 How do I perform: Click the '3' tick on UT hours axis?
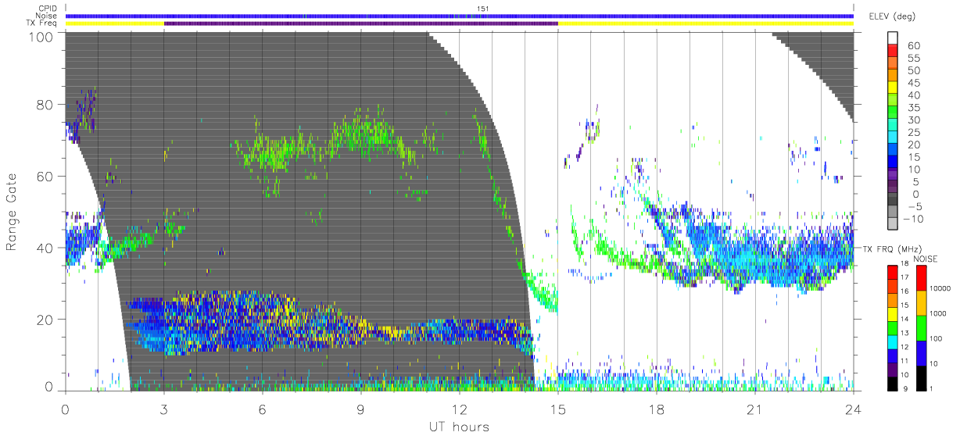tap(164, 409)
